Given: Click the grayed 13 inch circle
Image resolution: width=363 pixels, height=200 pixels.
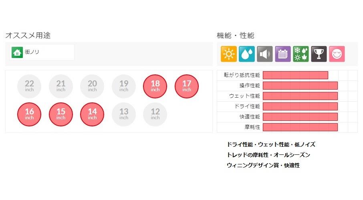Looking at the screenshot, I should pos(124,114).
